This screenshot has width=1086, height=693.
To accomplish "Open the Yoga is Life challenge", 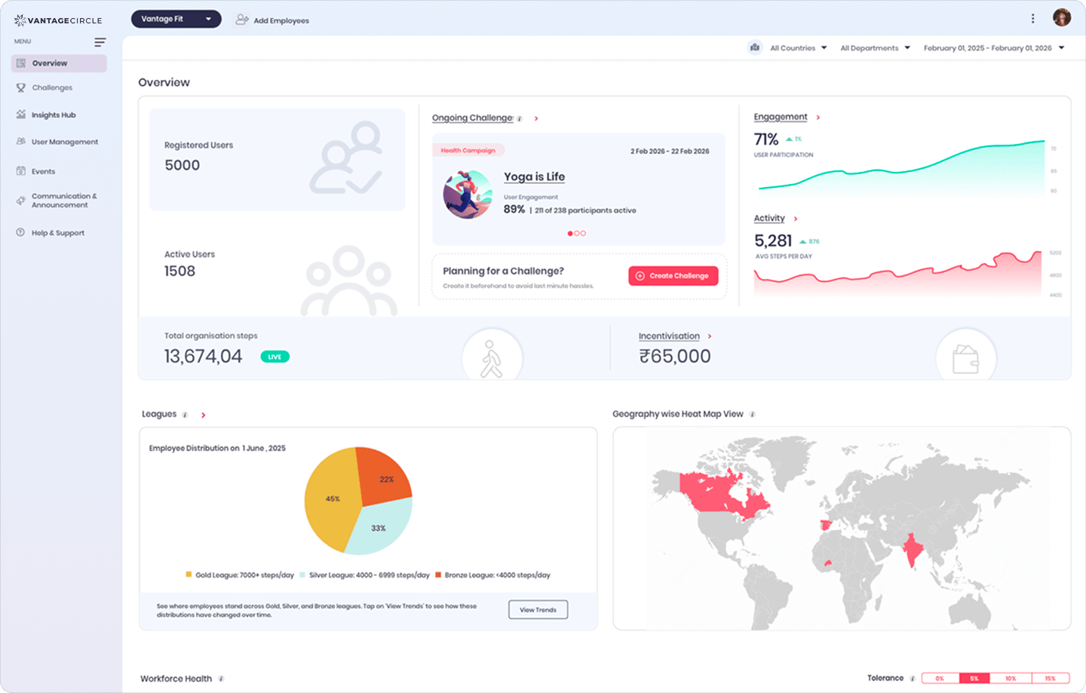I will tap(534, 176).
